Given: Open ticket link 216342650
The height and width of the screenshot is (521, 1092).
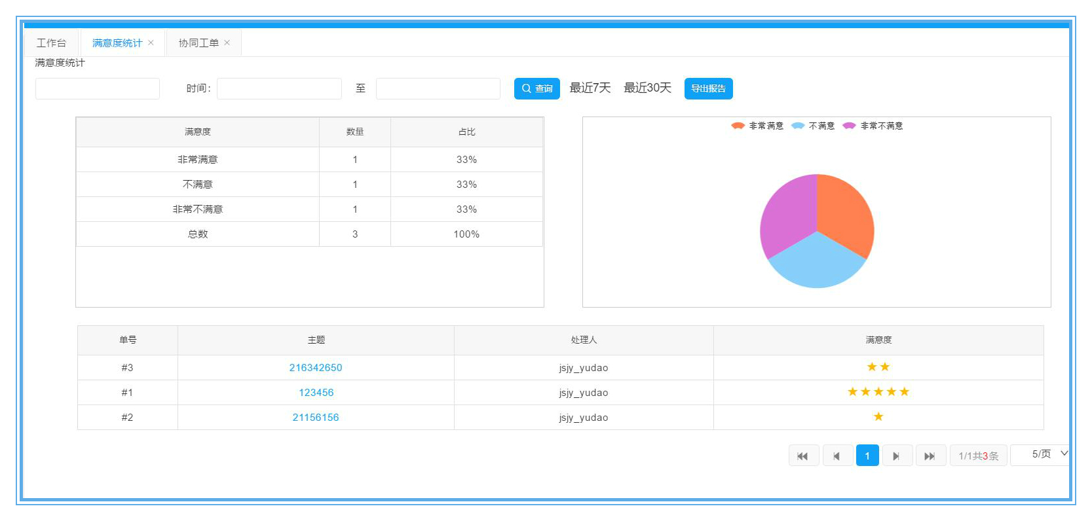Looking at the screenshot, I should pos(316,368).
